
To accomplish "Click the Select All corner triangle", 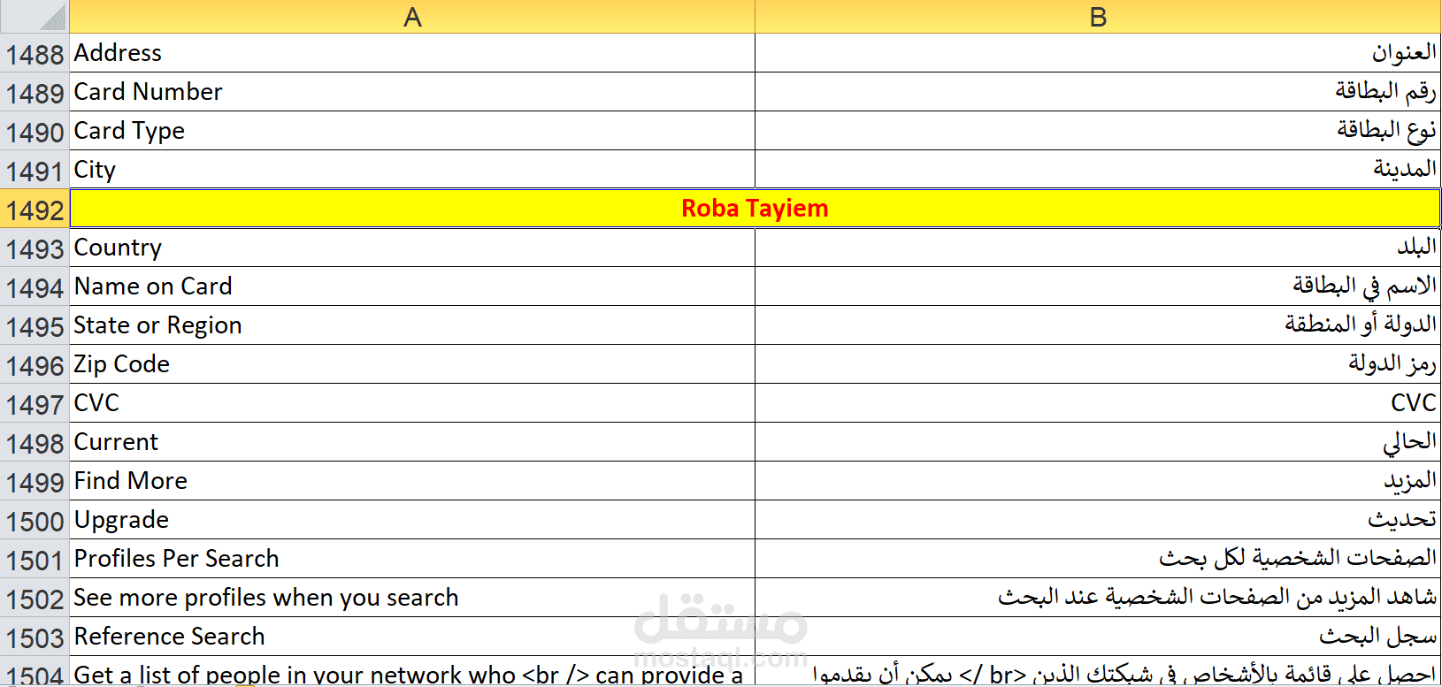I will point(35,17).
